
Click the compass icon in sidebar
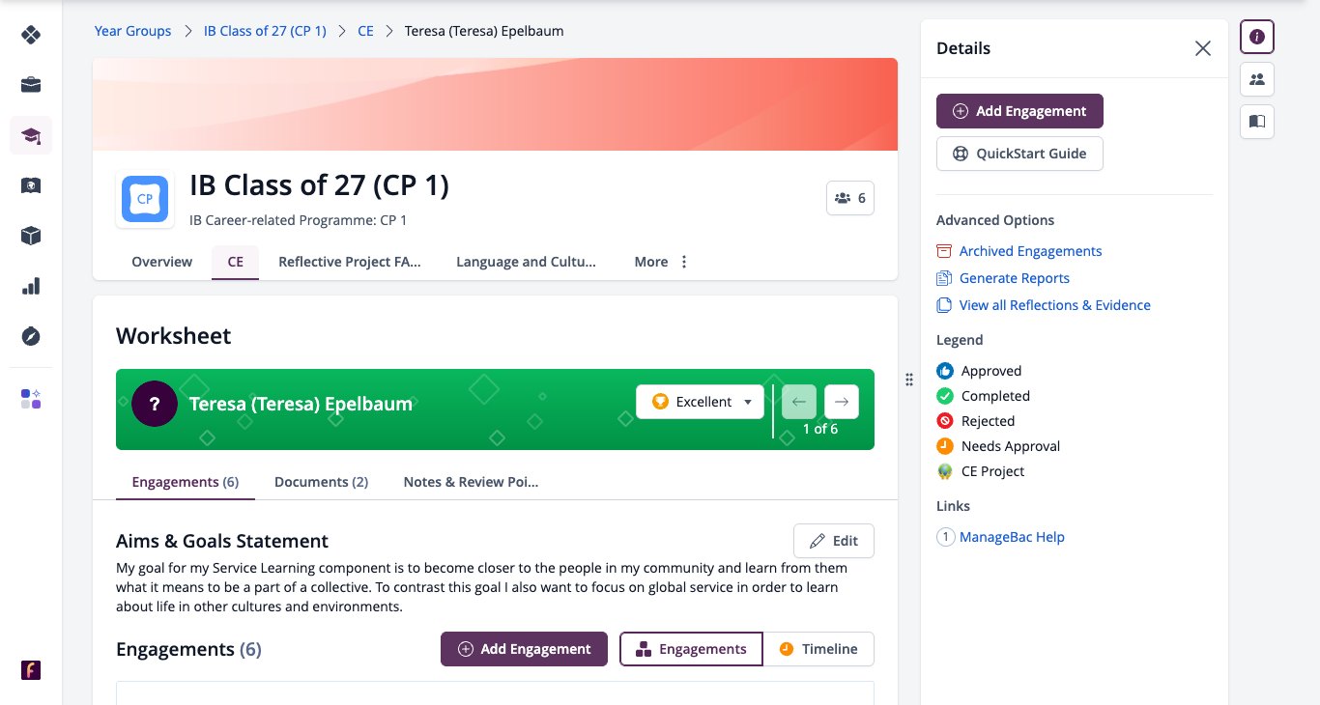[x=31, y=336]
